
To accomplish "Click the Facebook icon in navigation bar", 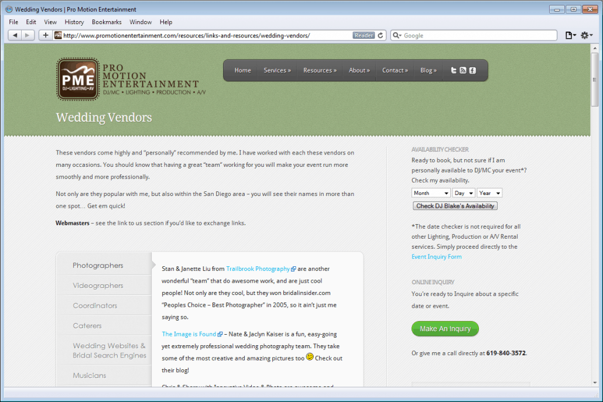I will (472, 70).
